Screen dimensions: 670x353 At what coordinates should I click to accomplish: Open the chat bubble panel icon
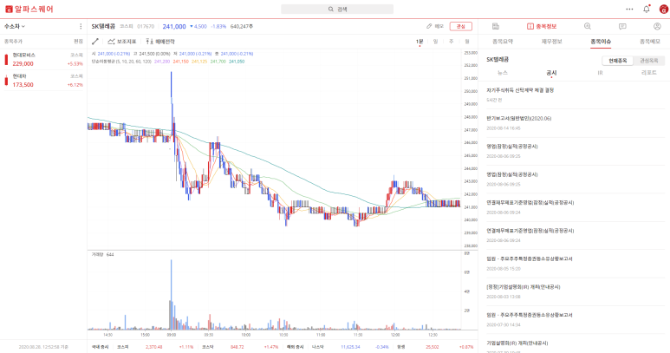click(622, 27)
